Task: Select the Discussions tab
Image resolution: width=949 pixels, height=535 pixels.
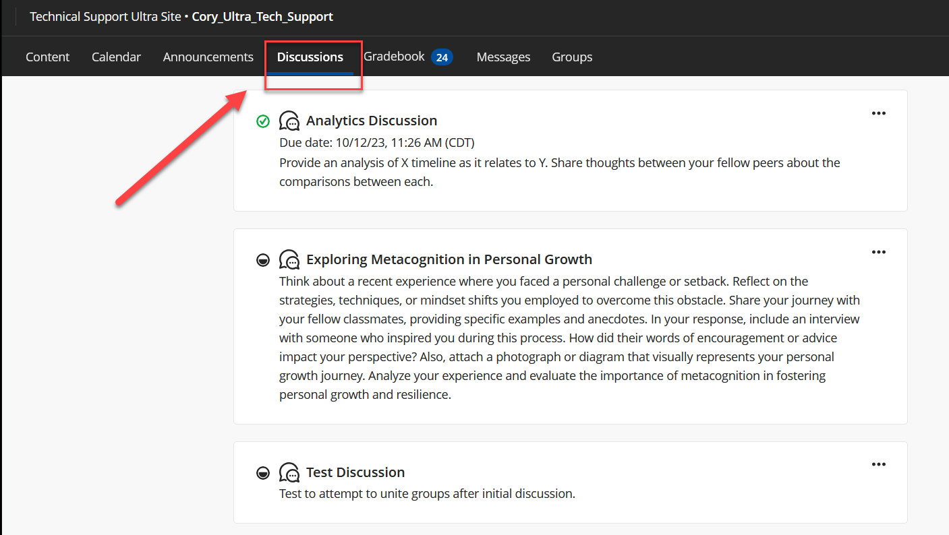Action: click(x=310, y=57)
